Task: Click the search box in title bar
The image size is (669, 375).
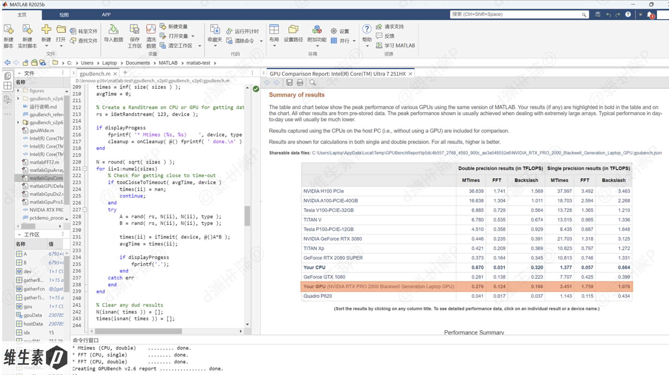Action: [x=519, y=14]
